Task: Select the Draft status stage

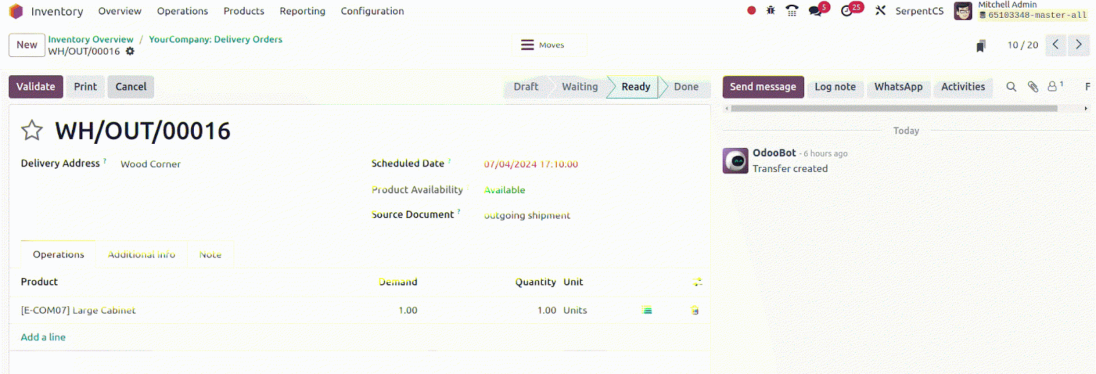Action: click(526, 87)
